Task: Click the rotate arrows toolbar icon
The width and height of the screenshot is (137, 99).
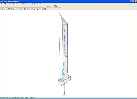Action: [37, 9]
